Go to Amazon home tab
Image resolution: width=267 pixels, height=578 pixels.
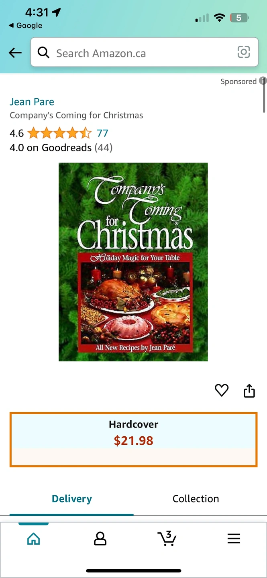tap(34, 538)
